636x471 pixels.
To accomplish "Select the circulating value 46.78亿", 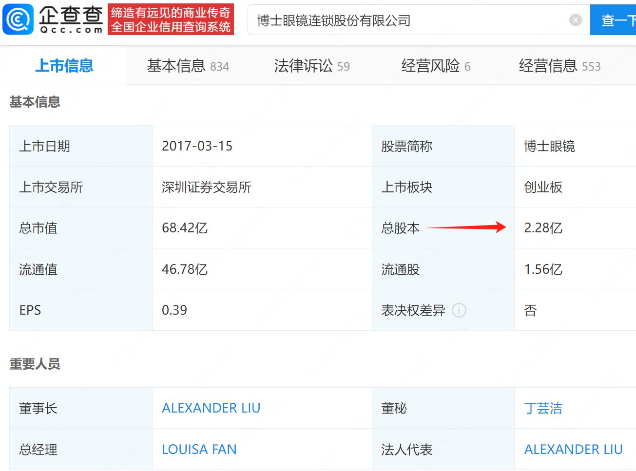I will [185, 269].
